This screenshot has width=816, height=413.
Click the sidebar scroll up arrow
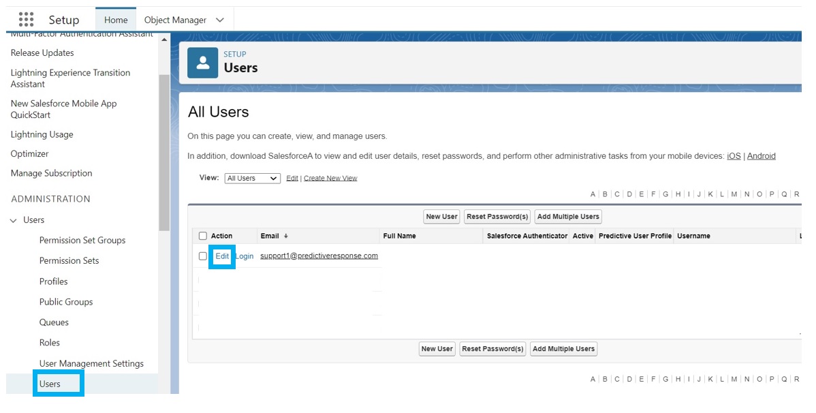(164, 40)
